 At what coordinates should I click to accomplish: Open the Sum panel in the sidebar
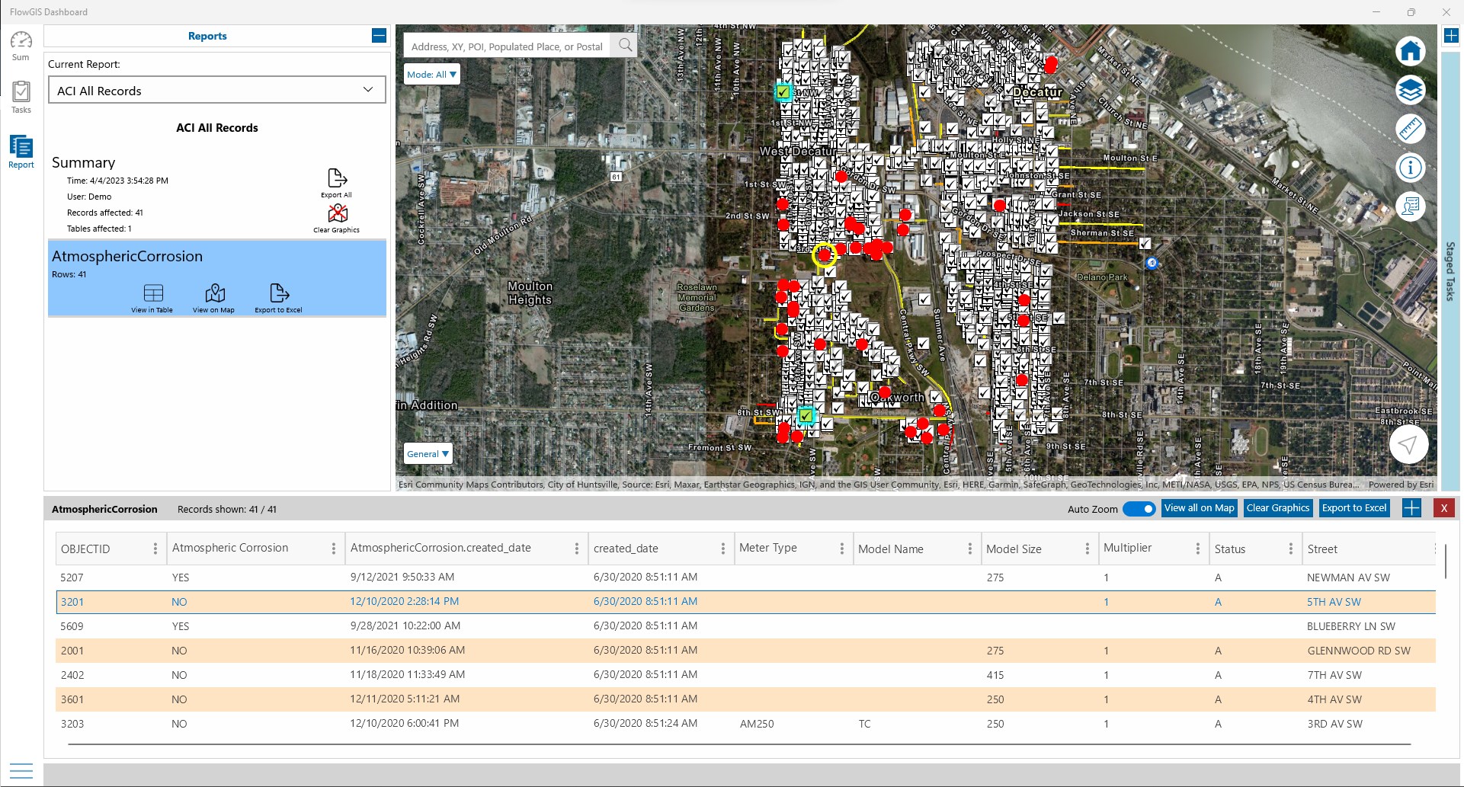21,46
